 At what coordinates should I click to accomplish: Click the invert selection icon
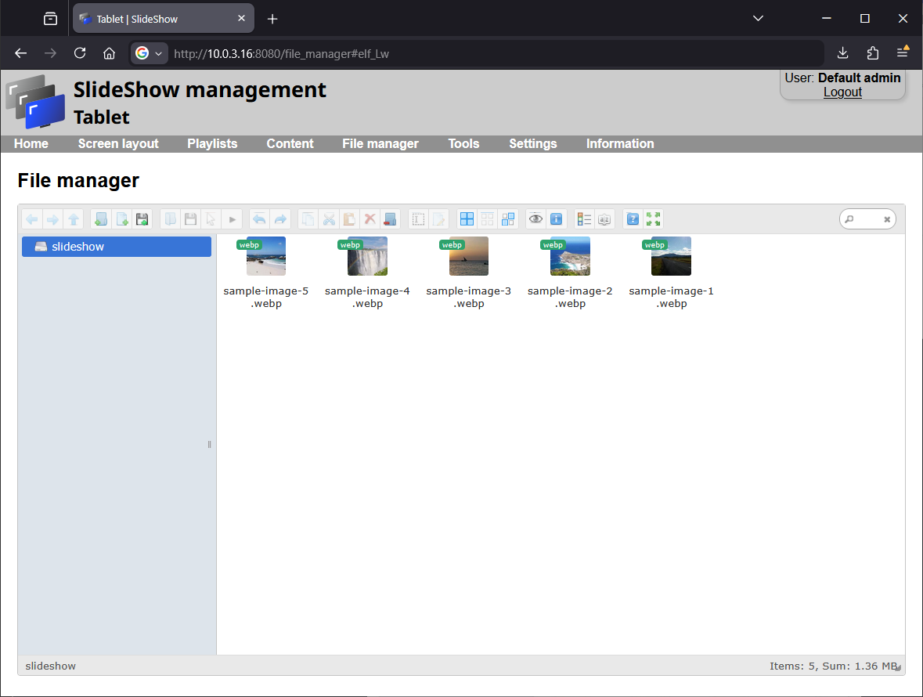click(508, 219)
